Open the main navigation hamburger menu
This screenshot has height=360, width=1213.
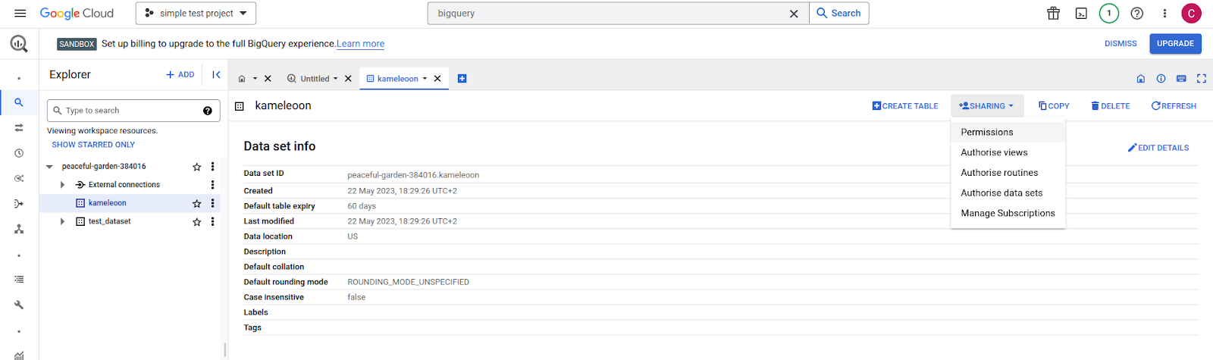[20, 14]
